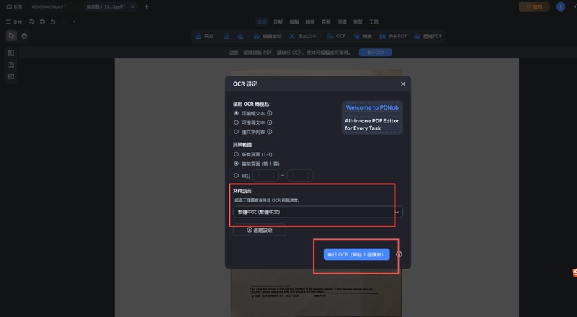The width and height of the screenshot is (577, 317).
Task: Select the 頁面 ribbon tab
Action: [326, 22]
